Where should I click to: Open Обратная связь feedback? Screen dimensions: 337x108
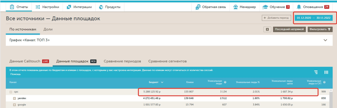211,7
